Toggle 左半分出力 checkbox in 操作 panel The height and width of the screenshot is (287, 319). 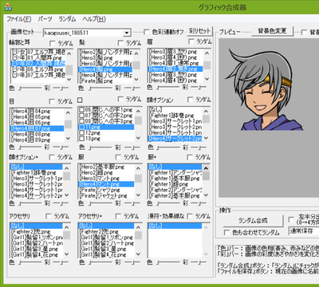[291, 219]
